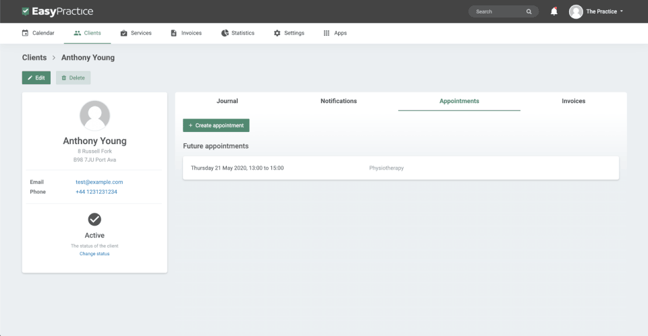
Task: Click the Future appointments heading
Action: pos(216,146)
